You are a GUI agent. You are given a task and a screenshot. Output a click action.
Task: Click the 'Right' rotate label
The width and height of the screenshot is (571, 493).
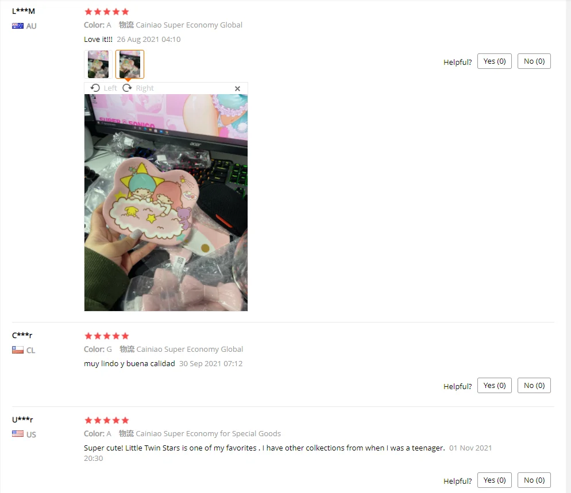tap(145, 88)
